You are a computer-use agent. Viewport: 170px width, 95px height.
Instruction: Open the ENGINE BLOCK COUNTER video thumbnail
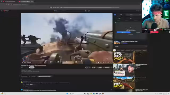click(124, 58)
